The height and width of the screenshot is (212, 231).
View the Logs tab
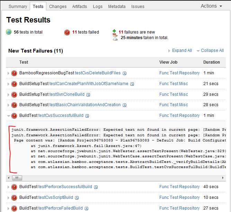click(98, 7)
